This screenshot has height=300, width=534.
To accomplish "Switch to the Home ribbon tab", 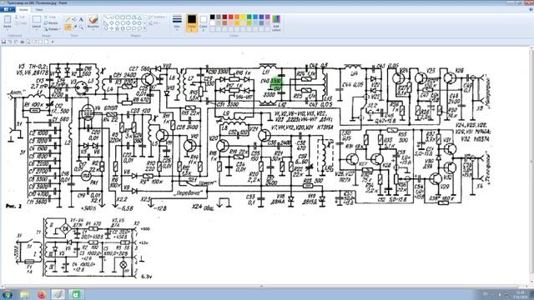I will click(23, 9).
